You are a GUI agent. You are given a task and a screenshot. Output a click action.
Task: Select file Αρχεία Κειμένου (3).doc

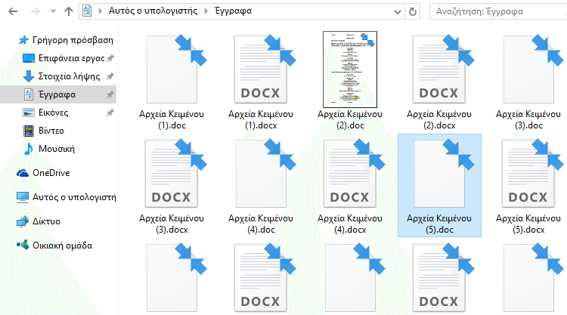[x=528, y=82]
